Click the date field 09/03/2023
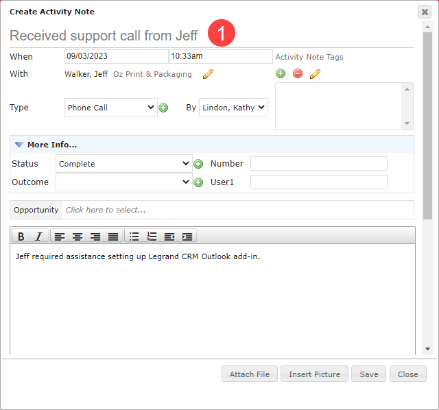The image size is (439, 410). [x=117, y=56]
